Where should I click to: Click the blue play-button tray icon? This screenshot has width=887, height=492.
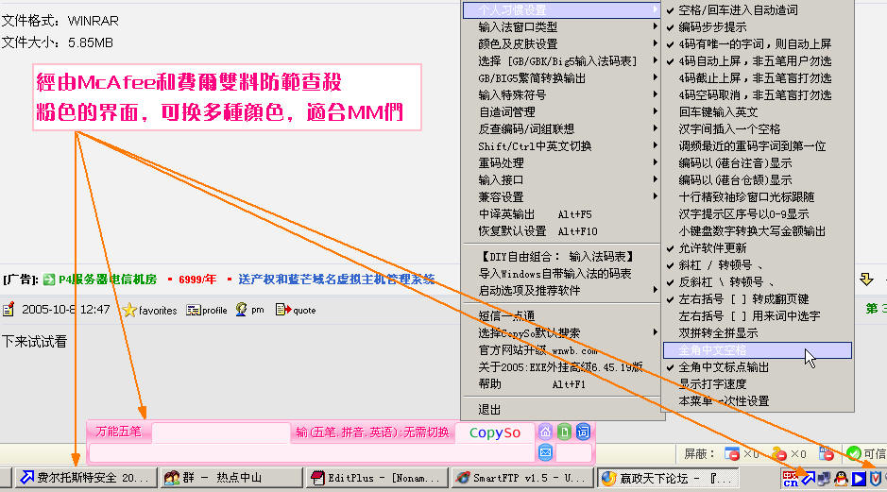pyautogui.click(x=859, y=479)
